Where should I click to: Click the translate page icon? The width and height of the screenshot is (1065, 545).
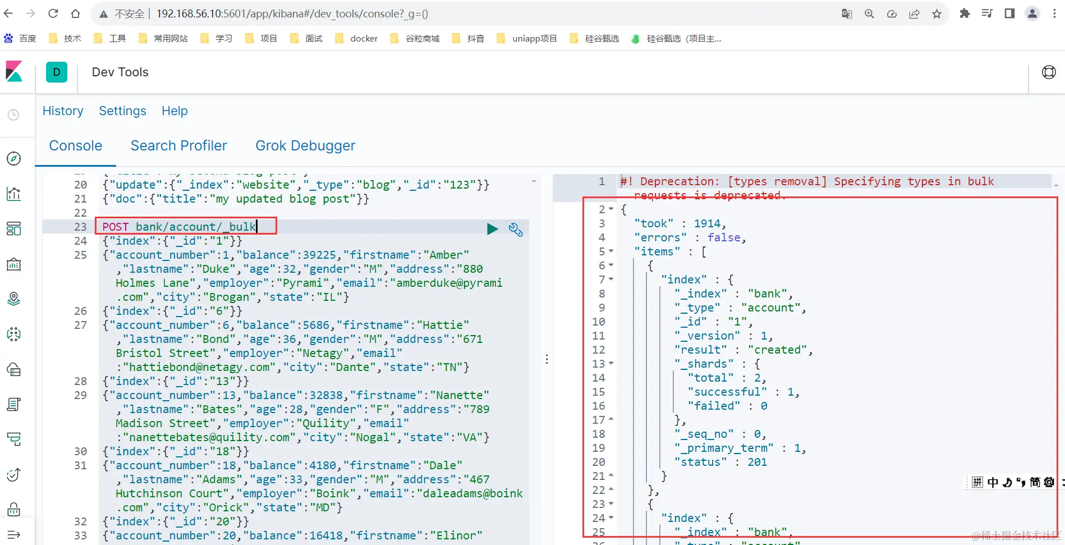(847, 14)
